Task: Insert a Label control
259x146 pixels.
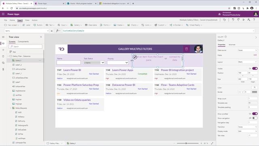Action: (x=26, y=25)
